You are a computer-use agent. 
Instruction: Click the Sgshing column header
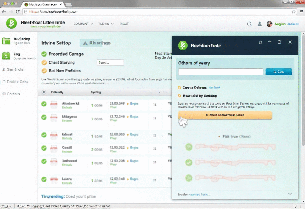click(96, 92)
